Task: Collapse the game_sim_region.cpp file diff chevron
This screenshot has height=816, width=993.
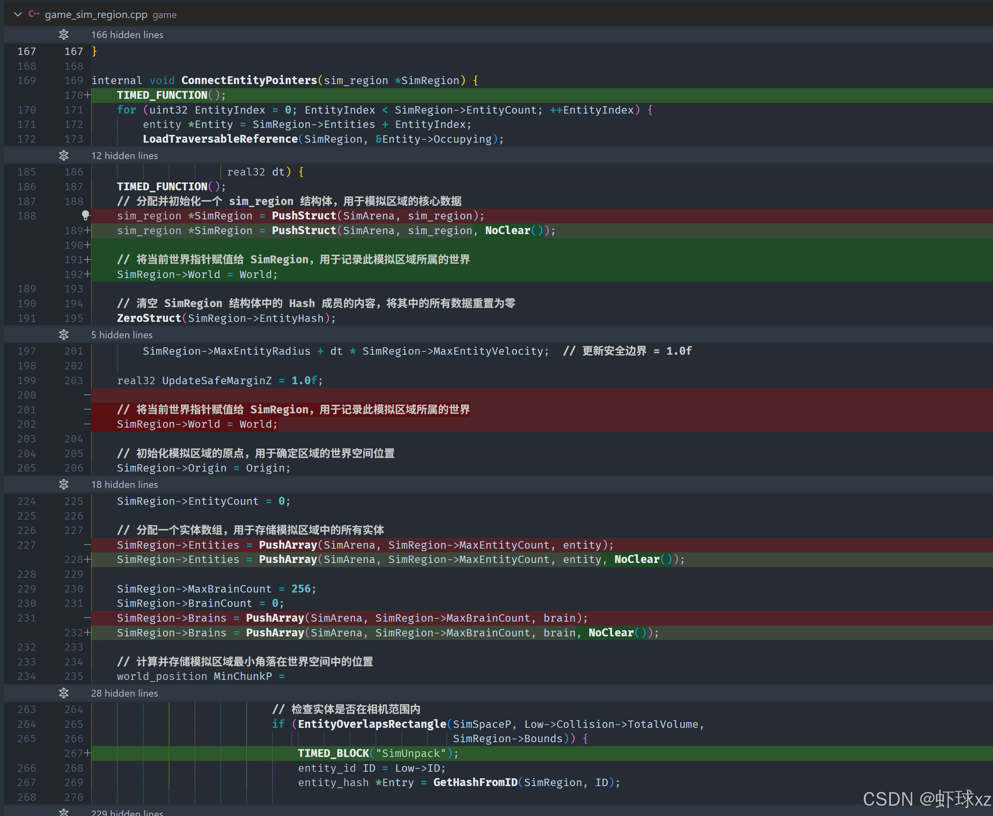Action: coord(18,14)
